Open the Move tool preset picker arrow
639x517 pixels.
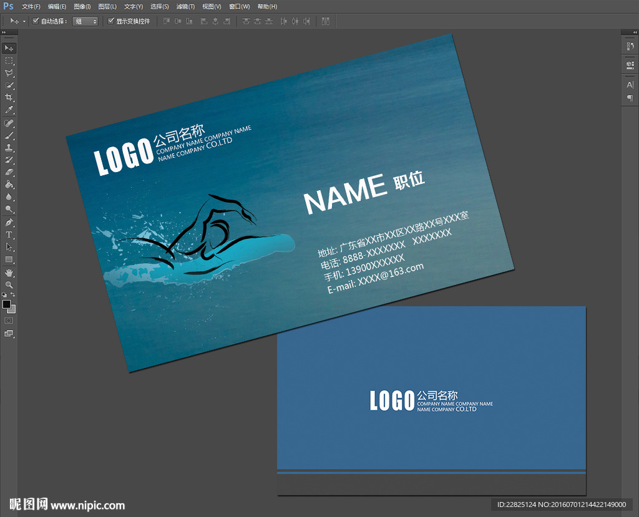click(24, 21)
